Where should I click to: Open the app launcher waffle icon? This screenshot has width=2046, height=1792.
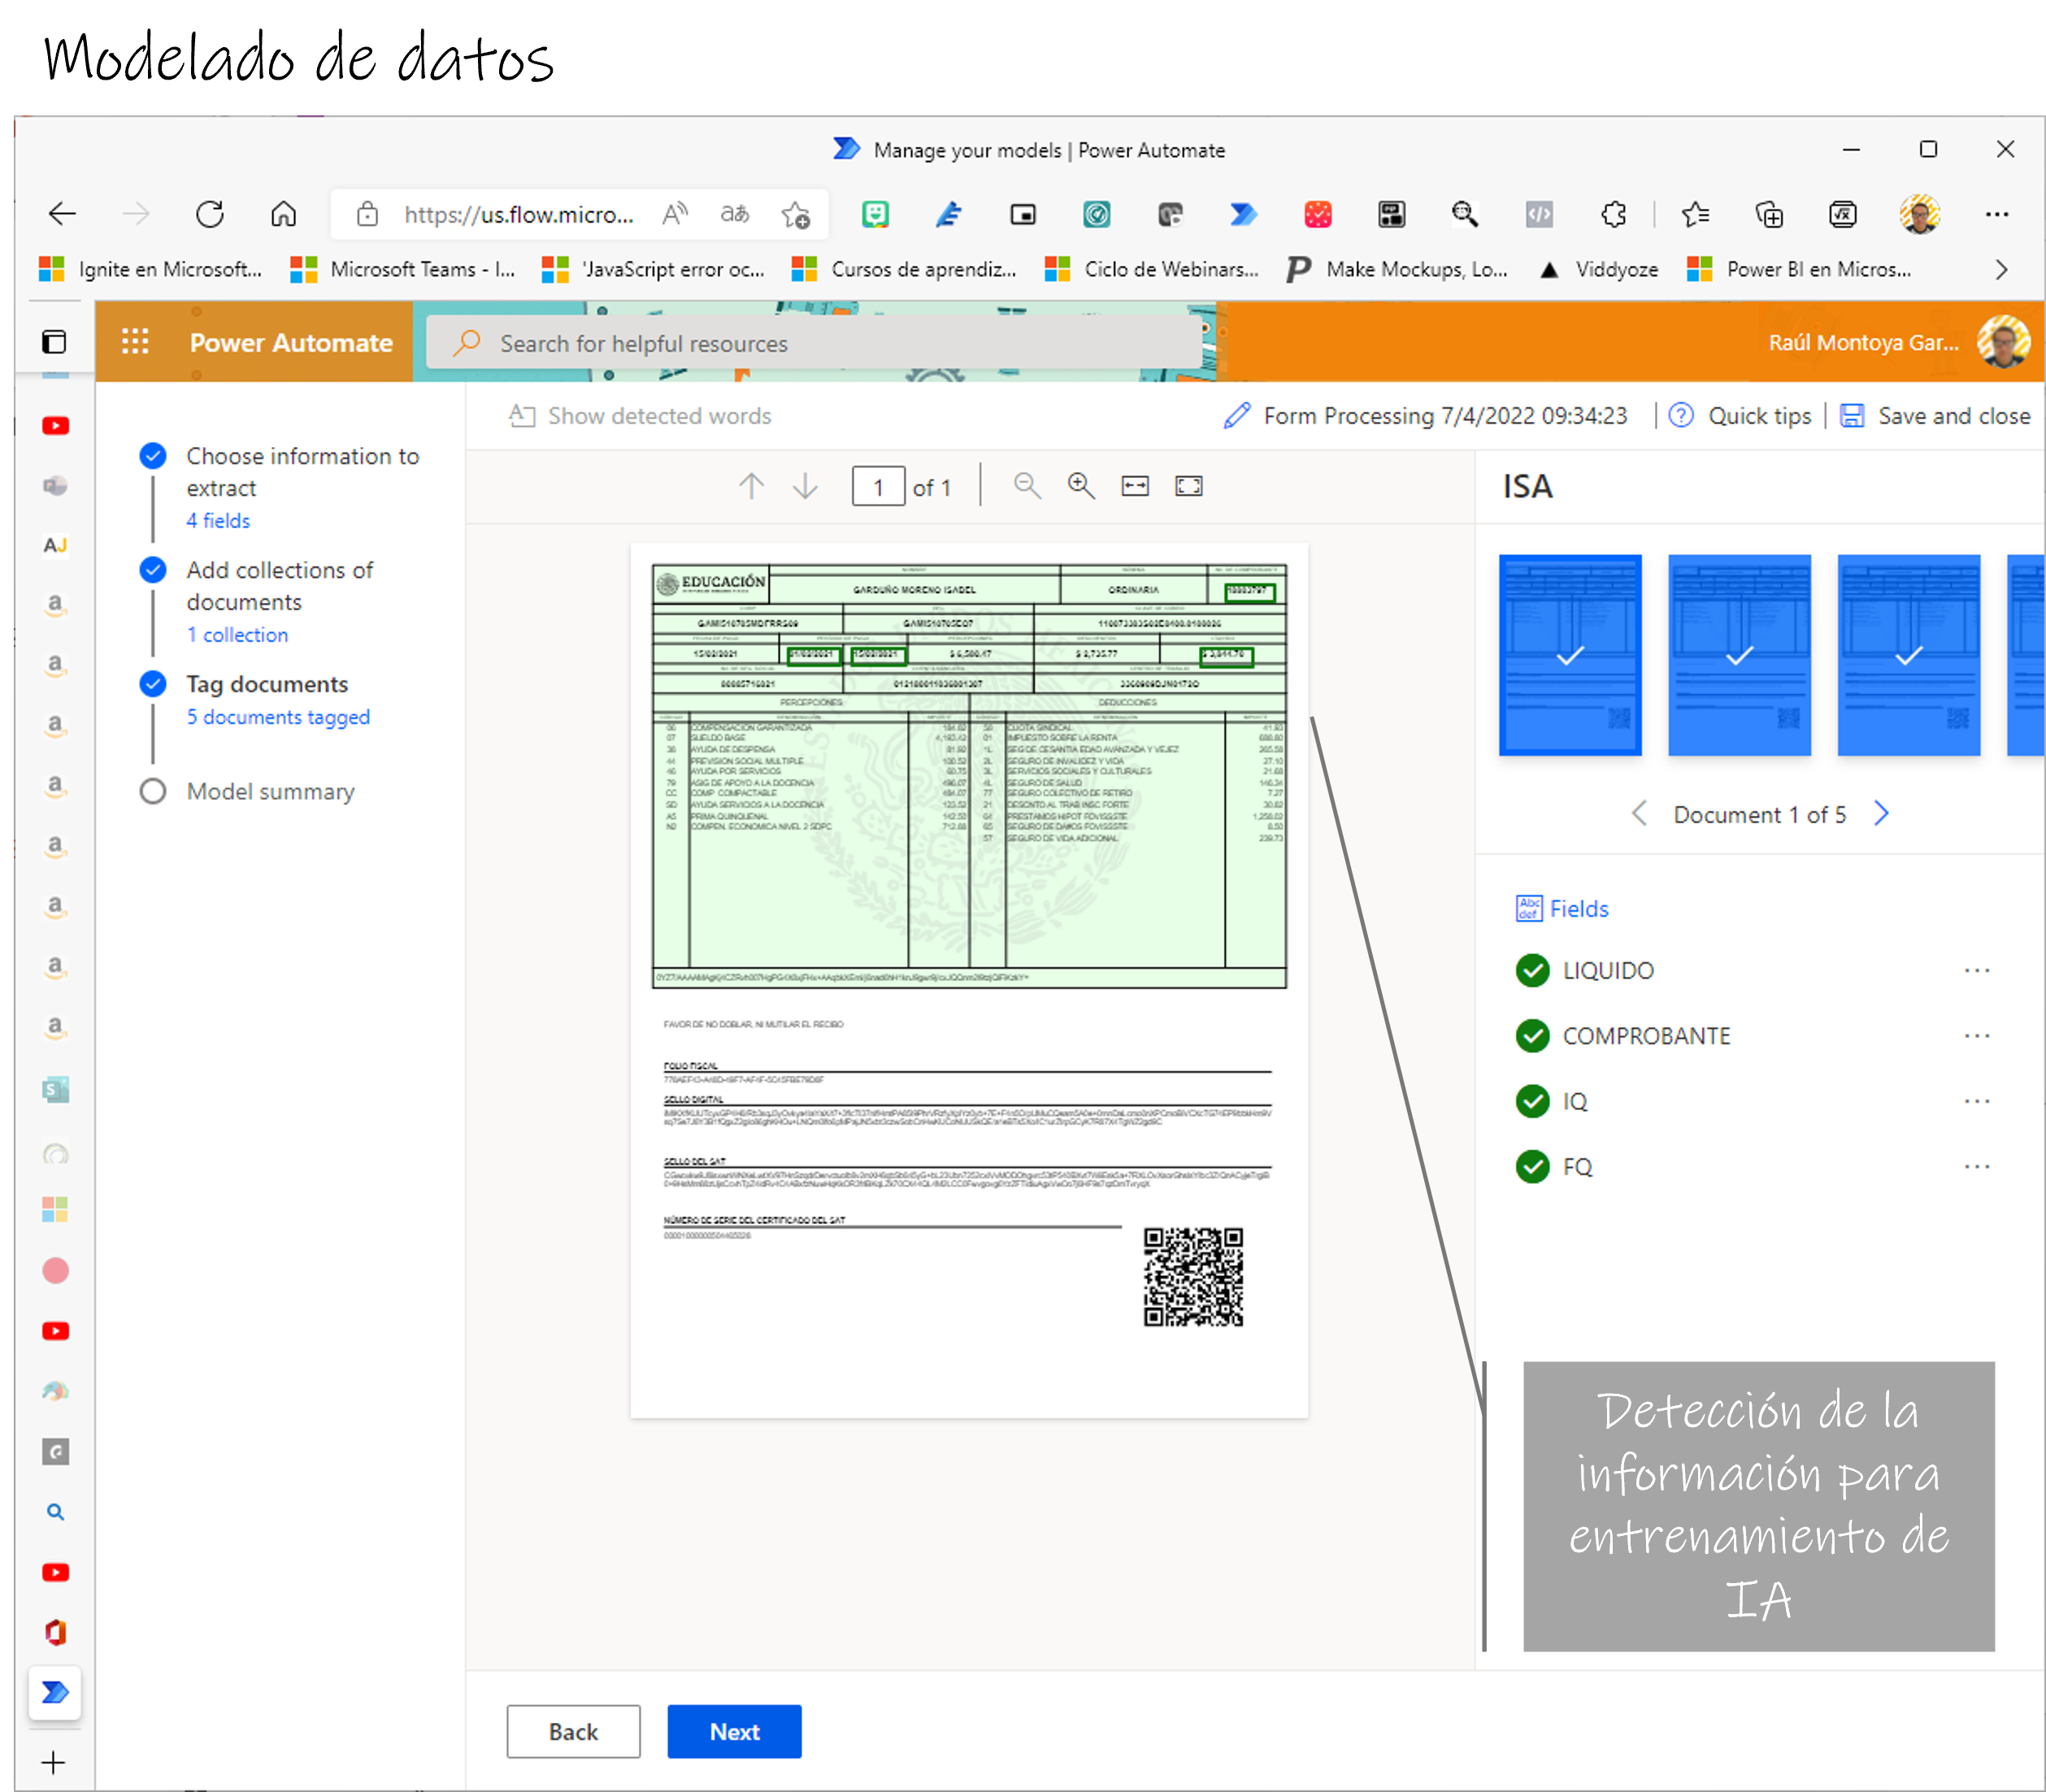(135, 342)
